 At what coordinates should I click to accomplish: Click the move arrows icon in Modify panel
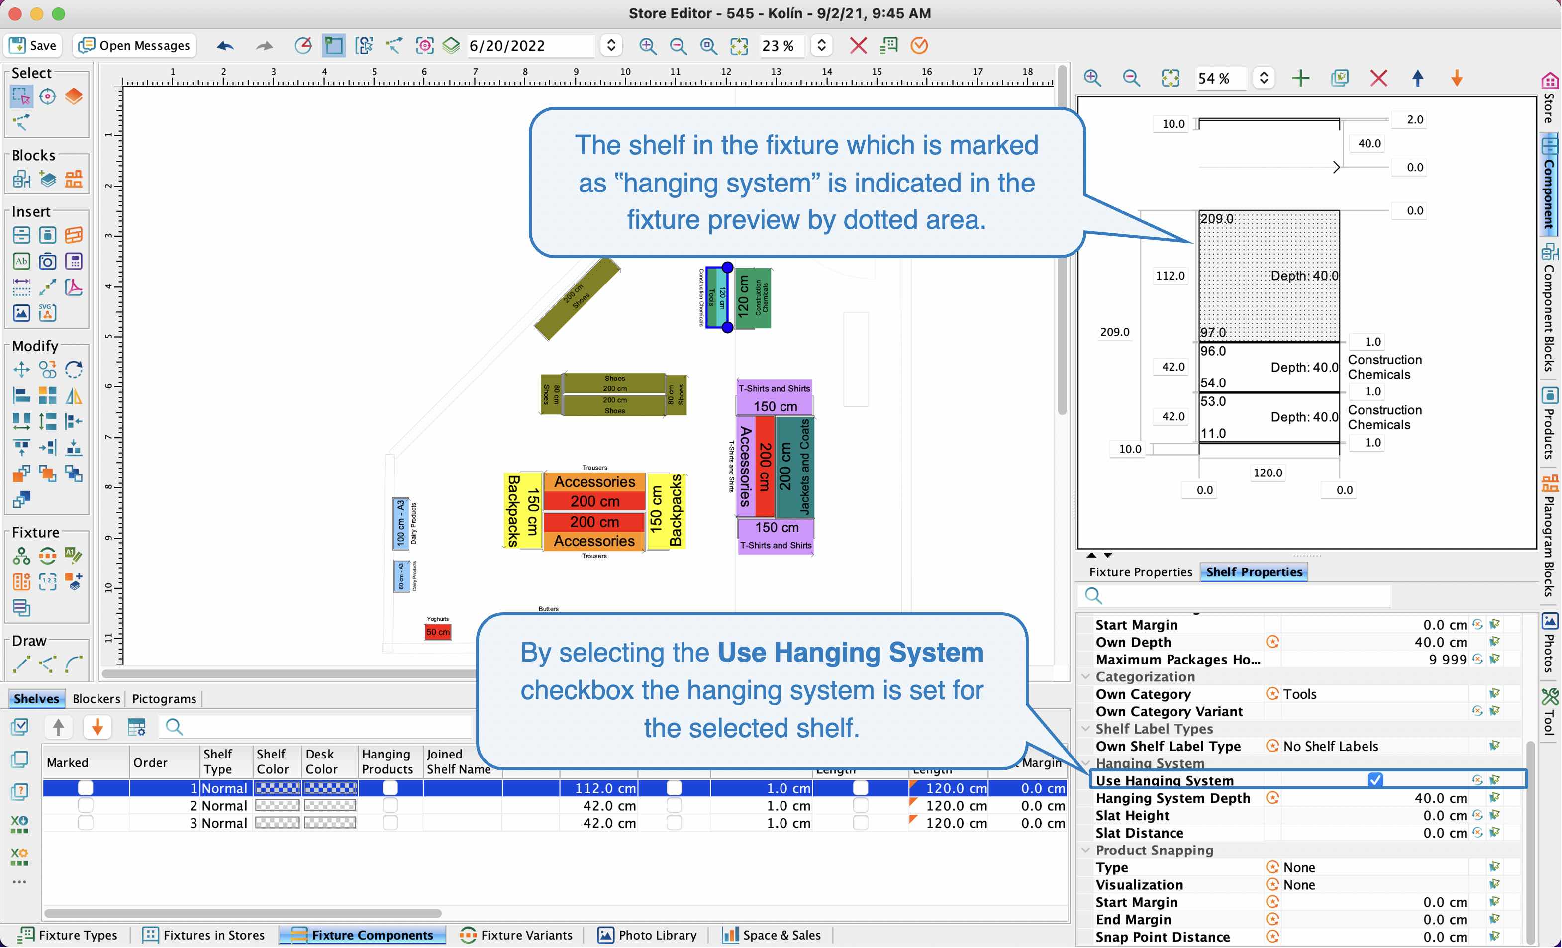(21, 370)
